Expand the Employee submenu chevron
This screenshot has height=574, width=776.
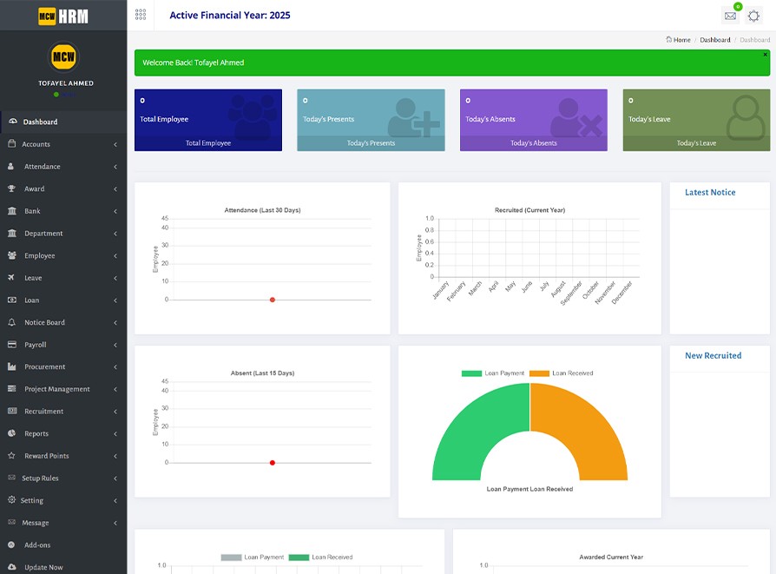click(115, 256)
